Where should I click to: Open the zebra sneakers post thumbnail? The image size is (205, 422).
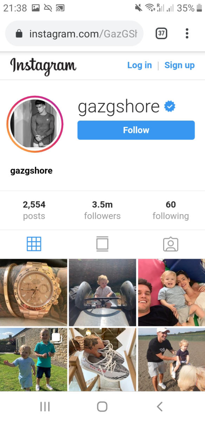(102, 359)
